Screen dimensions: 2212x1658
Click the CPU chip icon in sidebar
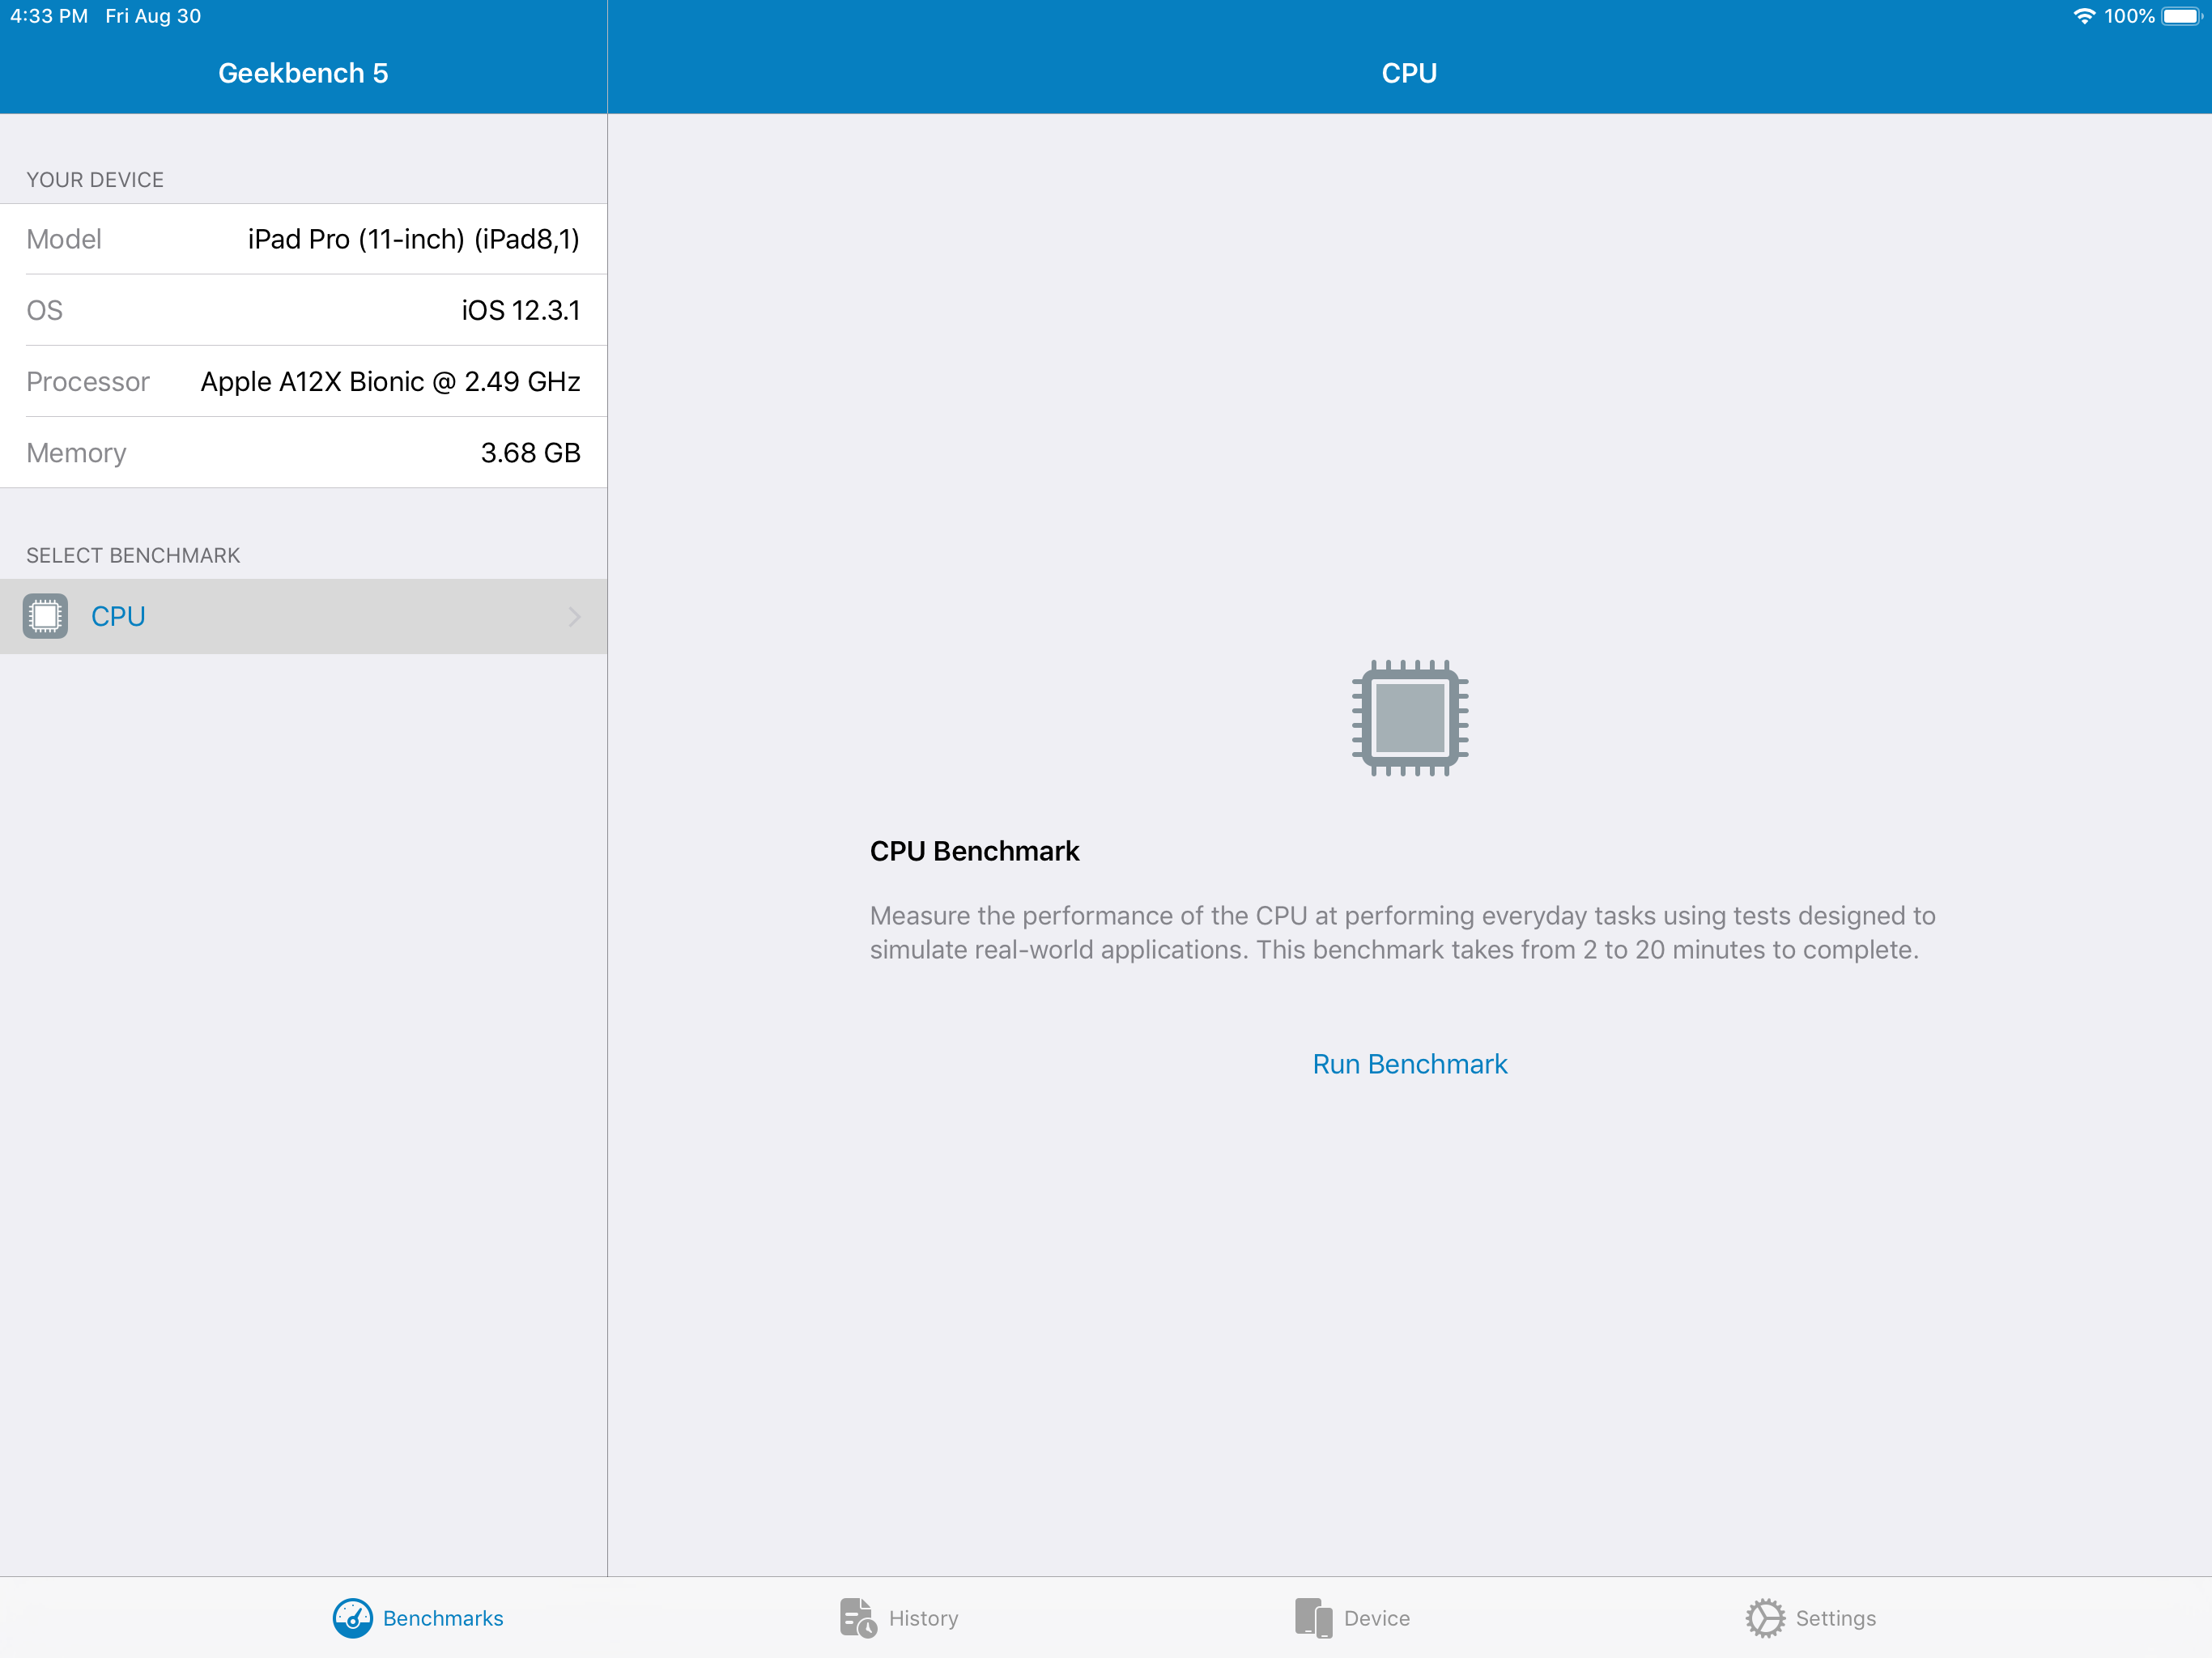tap(45, 616)
